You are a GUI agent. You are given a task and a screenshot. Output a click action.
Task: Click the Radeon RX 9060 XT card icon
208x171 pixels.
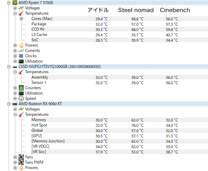15,104
